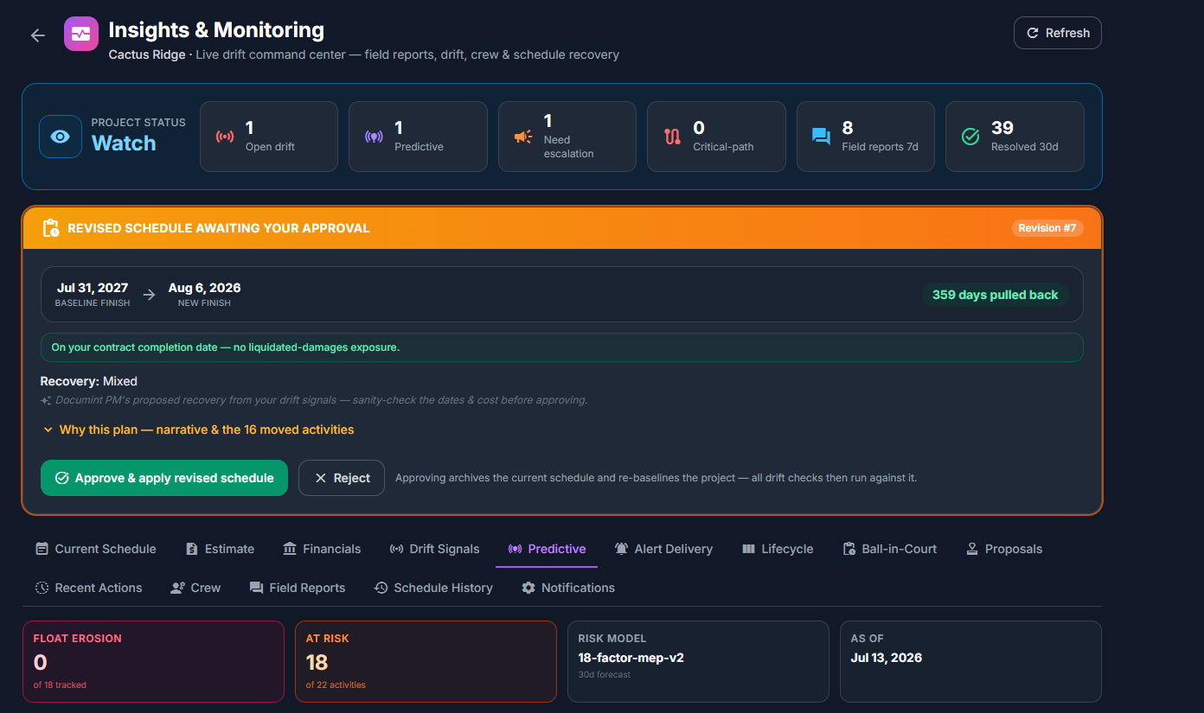Click the sparkle icon beside Documint PM note

tap(46, 400)
